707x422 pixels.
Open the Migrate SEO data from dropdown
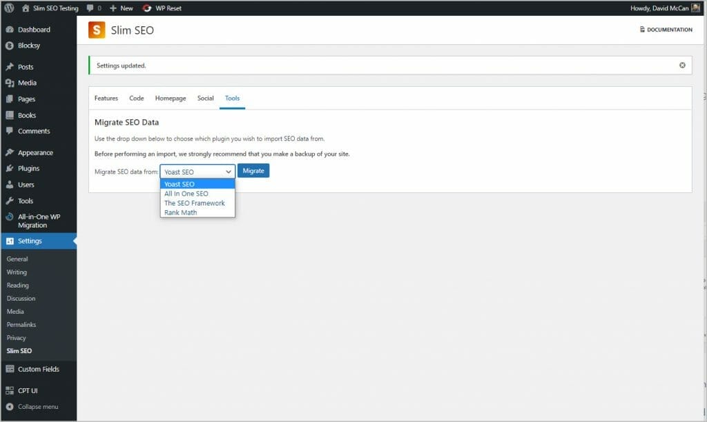click(197, 172)
